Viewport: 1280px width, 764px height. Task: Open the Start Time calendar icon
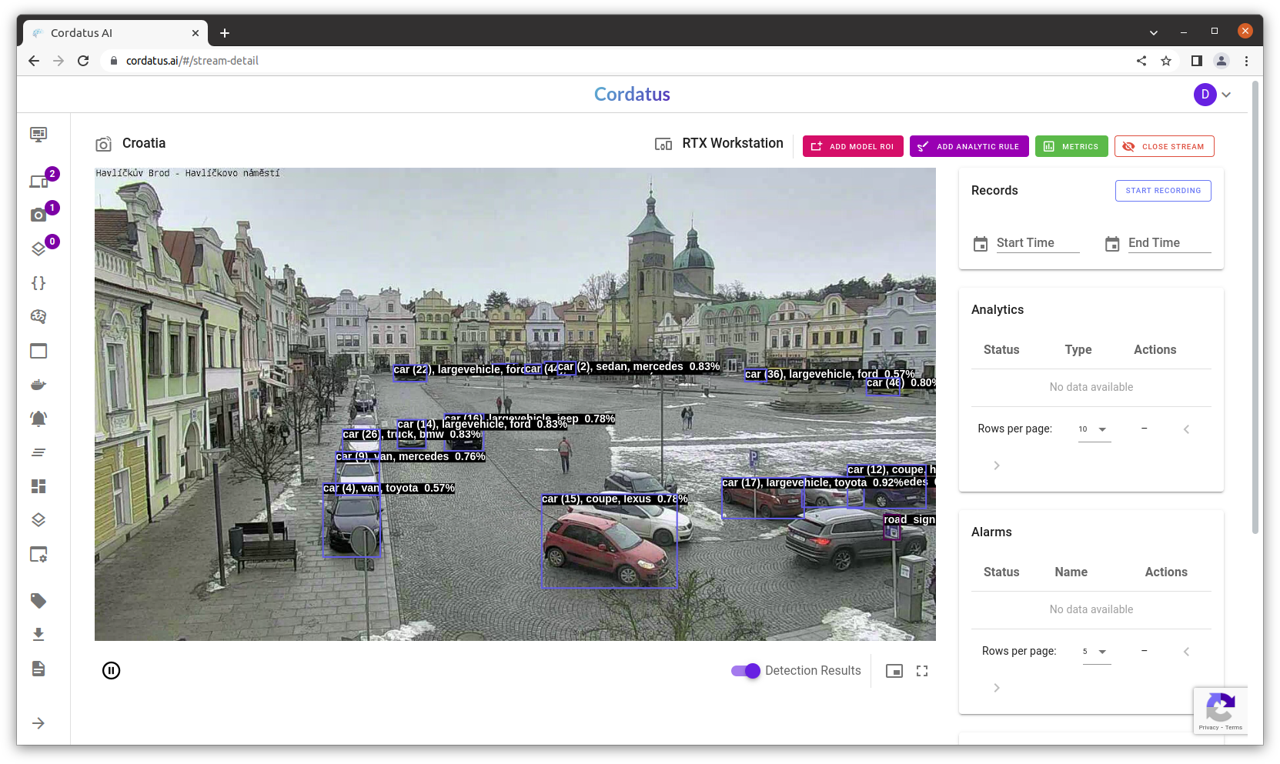tap(981, 244)
